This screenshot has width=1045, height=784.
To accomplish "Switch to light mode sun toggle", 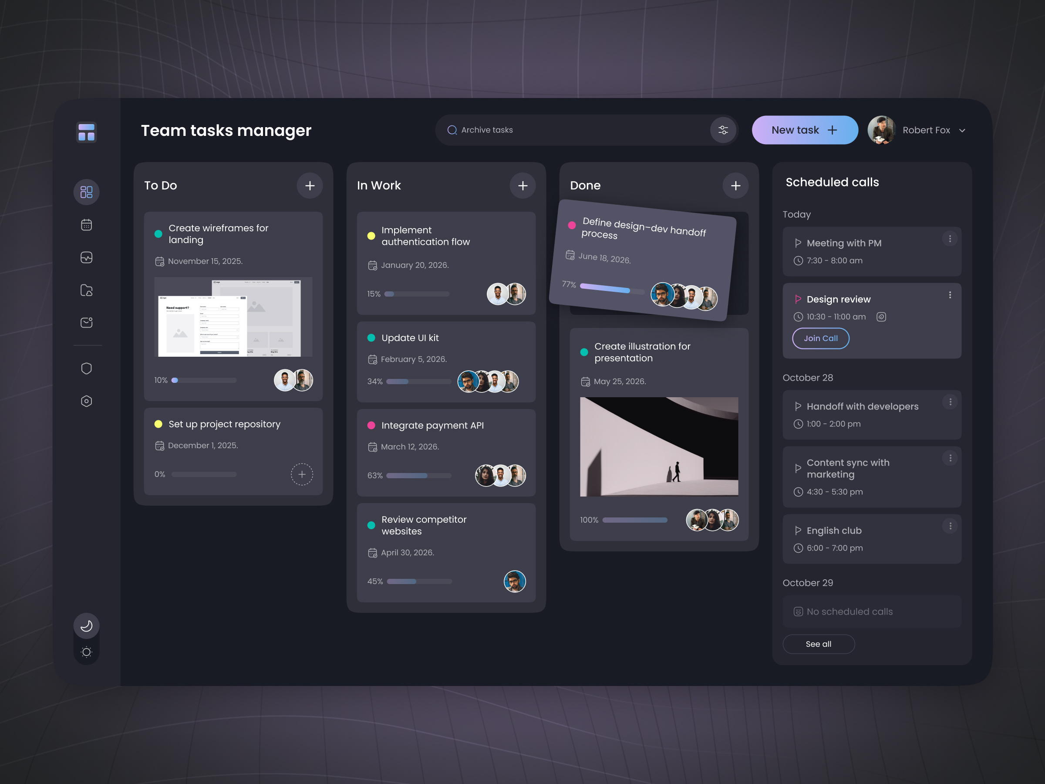I will tap(87, 652).
